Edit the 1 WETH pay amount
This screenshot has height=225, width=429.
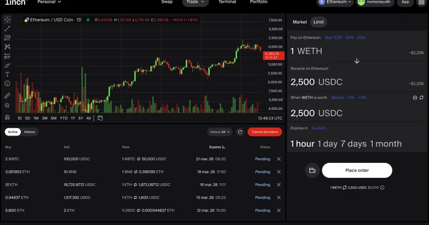pyautogui.click(x=306, y=51)
